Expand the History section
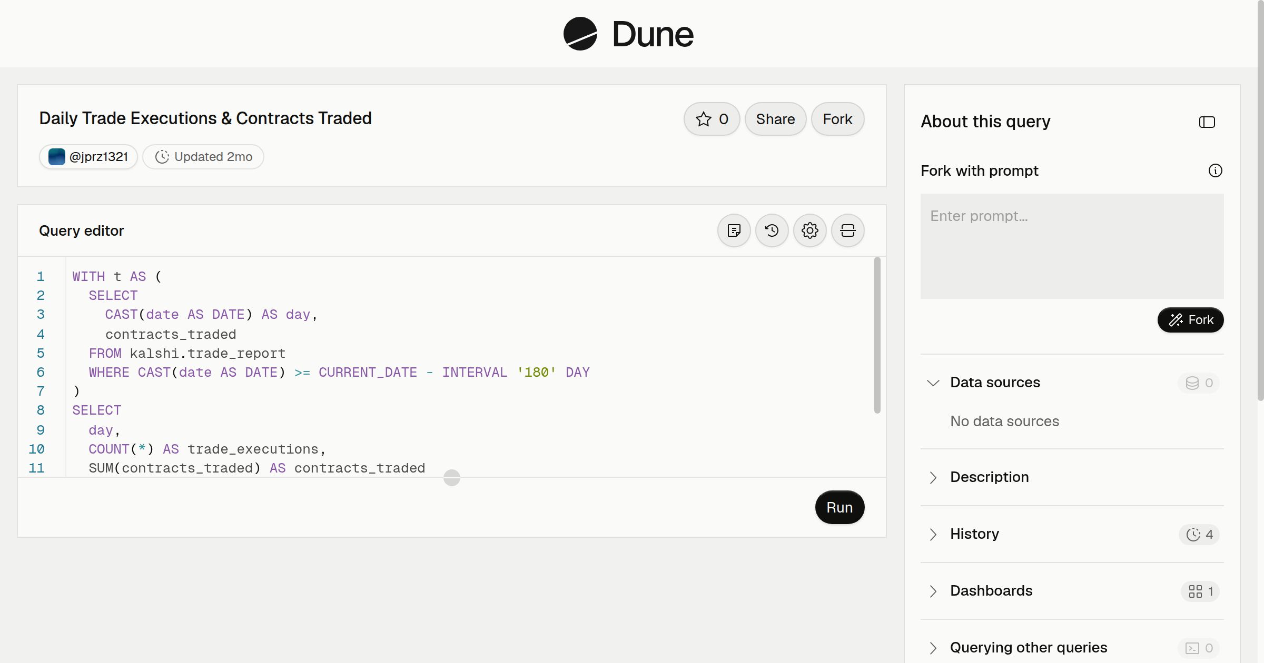 1072,534
